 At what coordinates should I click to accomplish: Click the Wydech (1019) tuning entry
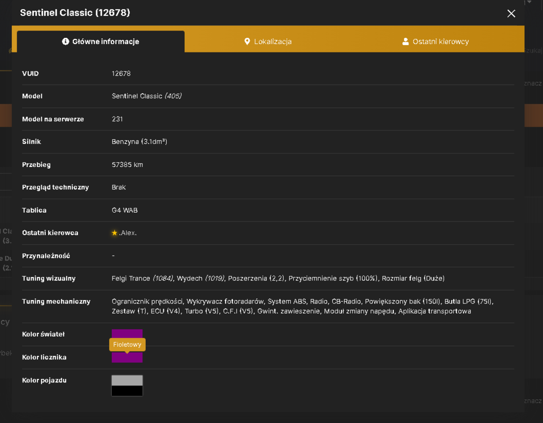[x=201, y=279]
